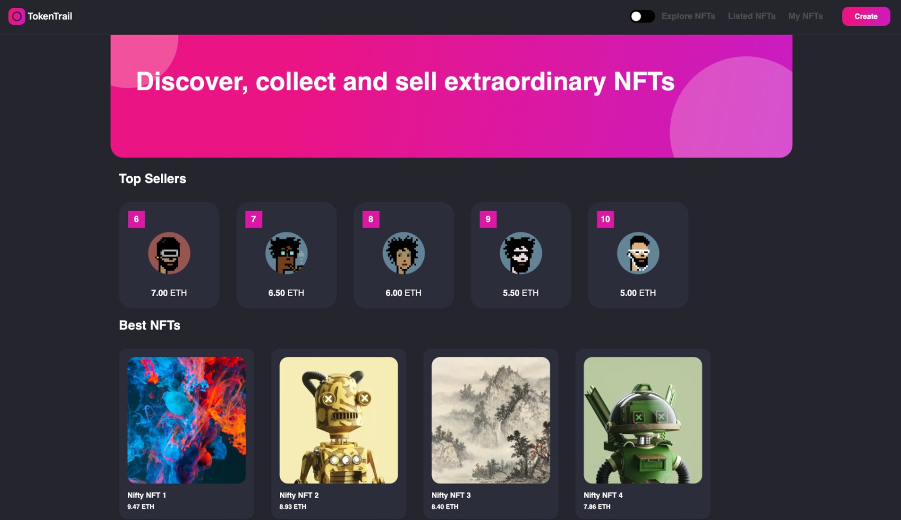Open the Explore NFTs page
Screen dimensions: 901x520
[x=688, y=16]
